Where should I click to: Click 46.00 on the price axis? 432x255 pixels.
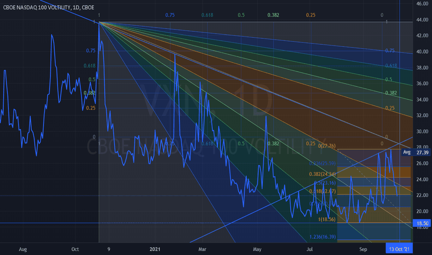[422, 4]
